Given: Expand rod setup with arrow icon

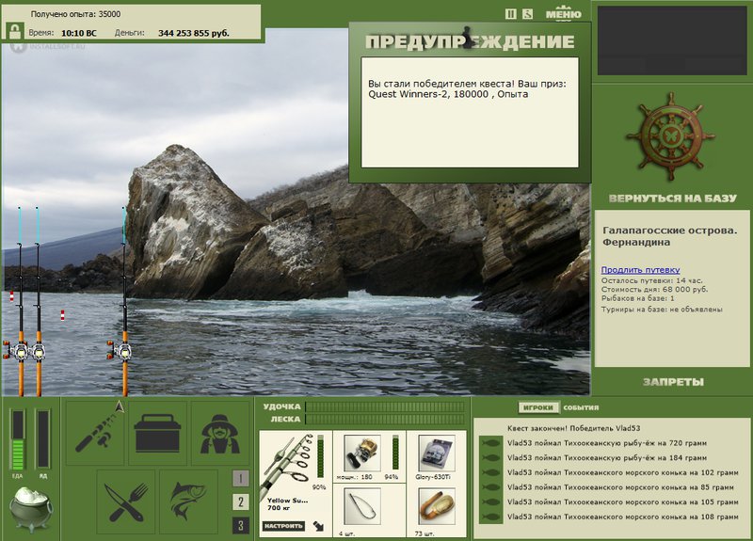Looking at the screenshot, I should tap(318, 526).
